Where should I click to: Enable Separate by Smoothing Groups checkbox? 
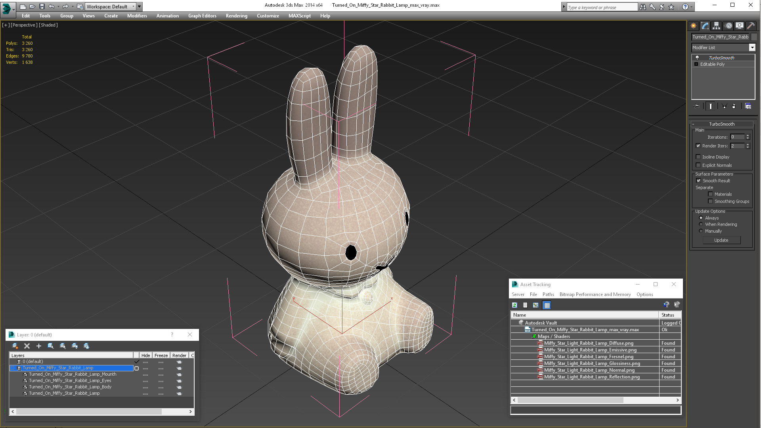711,201
